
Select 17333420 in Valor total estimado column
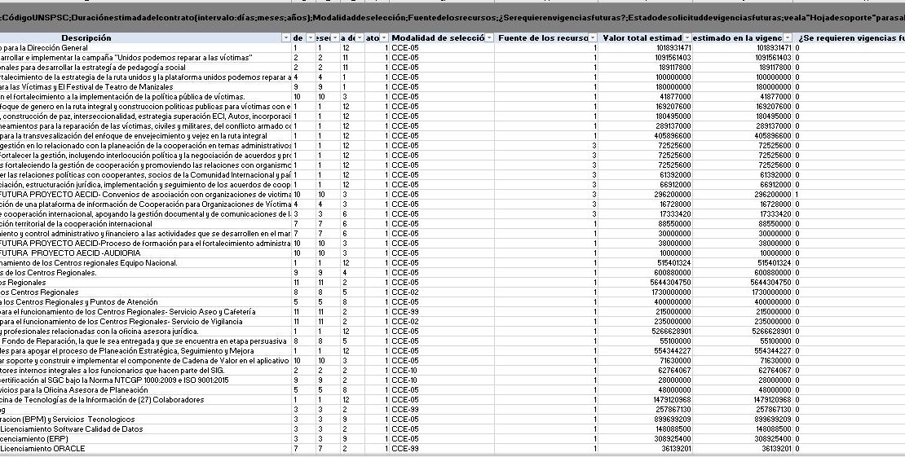645,214
